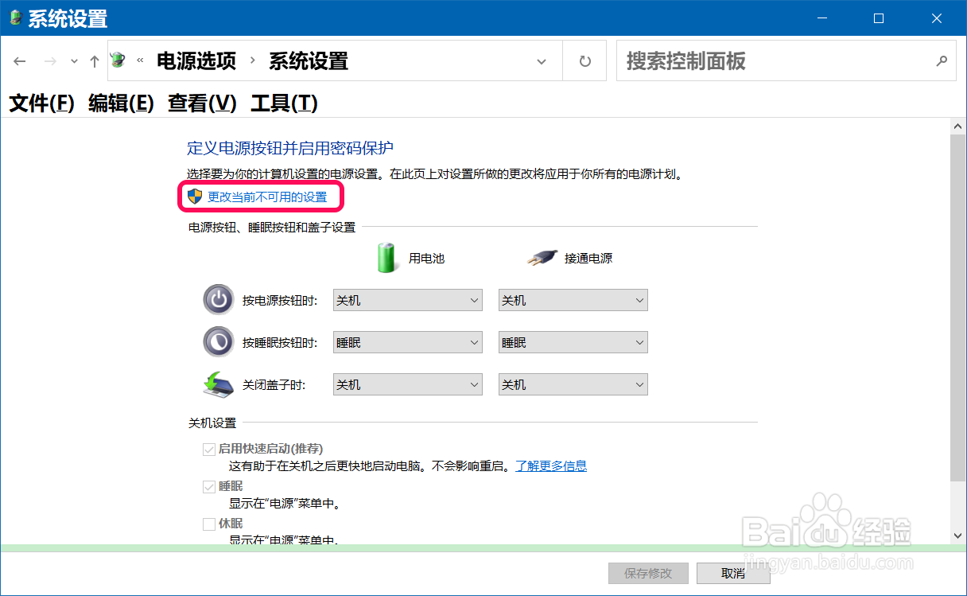
Task: Click the green battery icon
Action: click(387, 258)
